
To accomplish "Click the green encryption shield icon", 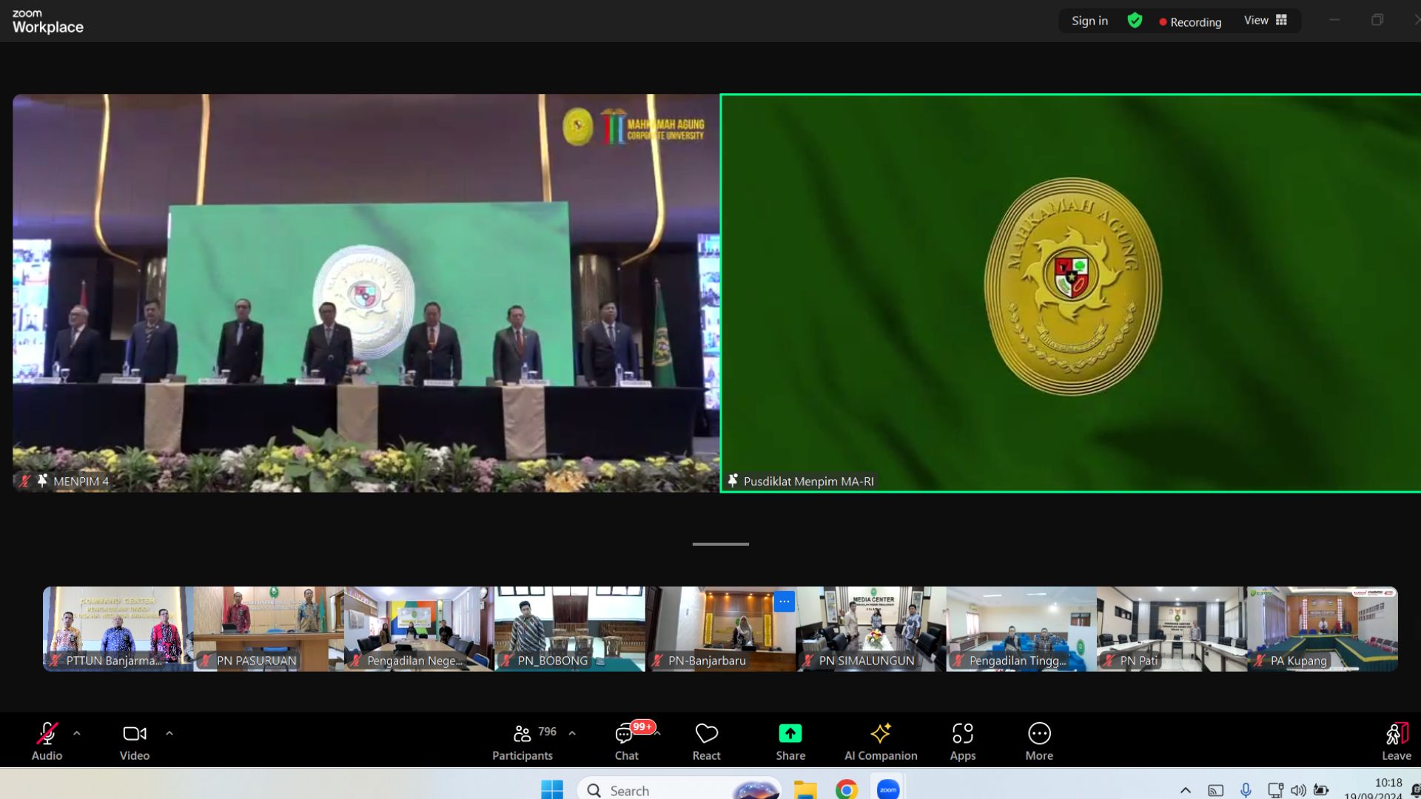I will click(x=1134, y=21).
